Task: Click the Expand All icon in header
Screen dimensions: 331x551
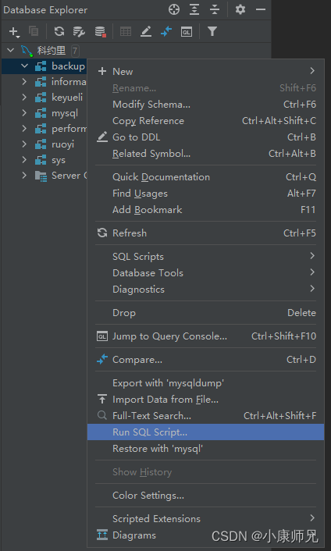Action: 194,9
